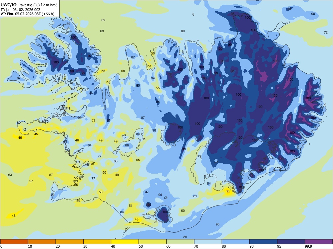Screen dimensions: 333x249
Task: Pick the amber 20–30 legend swatch
Action: click(x=70, y=242)
